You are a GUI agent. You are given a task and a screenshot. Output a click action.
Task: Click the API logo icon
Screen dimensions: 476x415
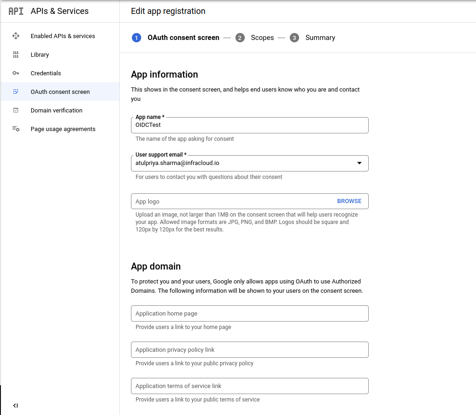tap(16, 11)
